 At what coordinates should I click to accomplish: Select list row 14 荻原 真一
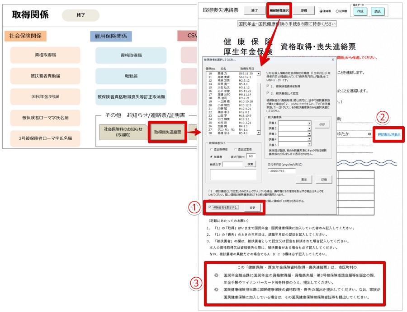231,84
